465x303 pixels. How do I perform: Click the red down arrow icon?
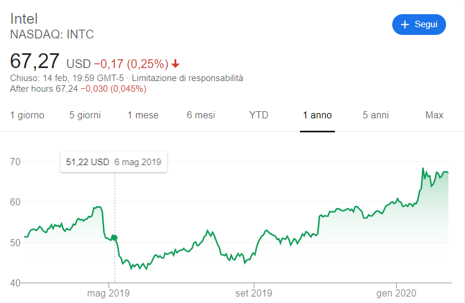[176, 63]
